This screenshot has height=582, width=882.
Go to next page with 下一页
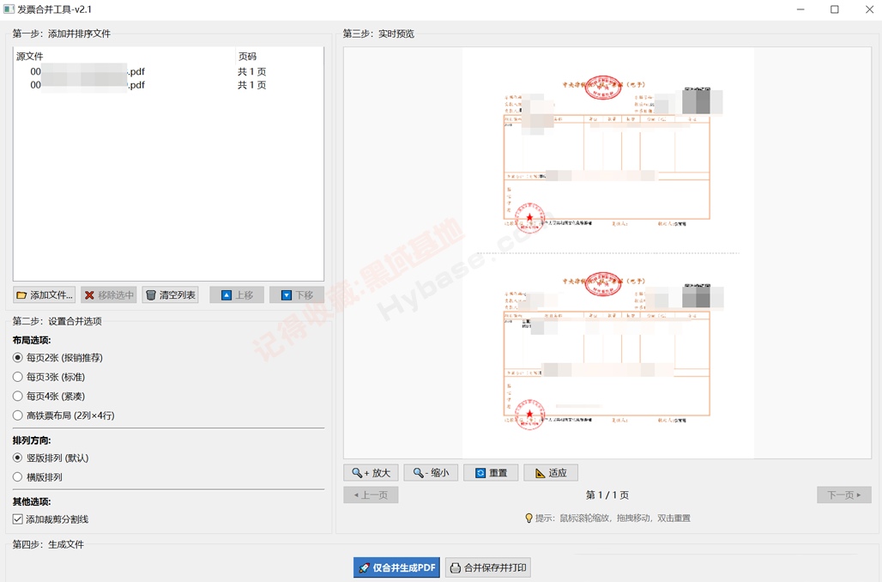843,494
